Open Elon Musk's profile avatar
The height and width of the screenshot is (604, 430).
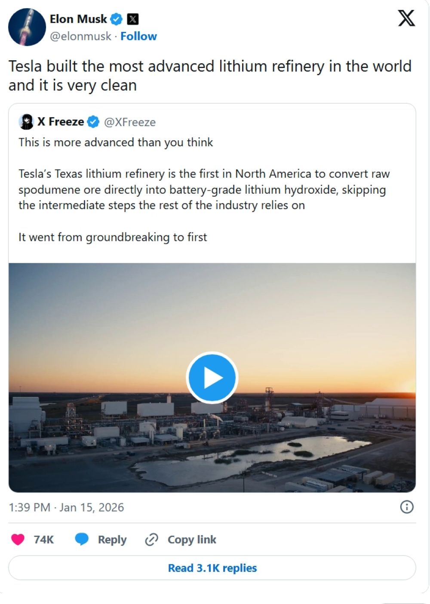pyautogui.click(x=27, y=27)
